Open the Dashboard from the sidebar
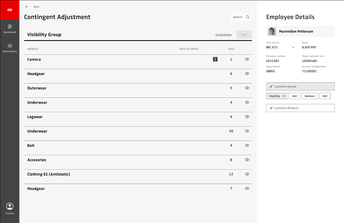 10,29
